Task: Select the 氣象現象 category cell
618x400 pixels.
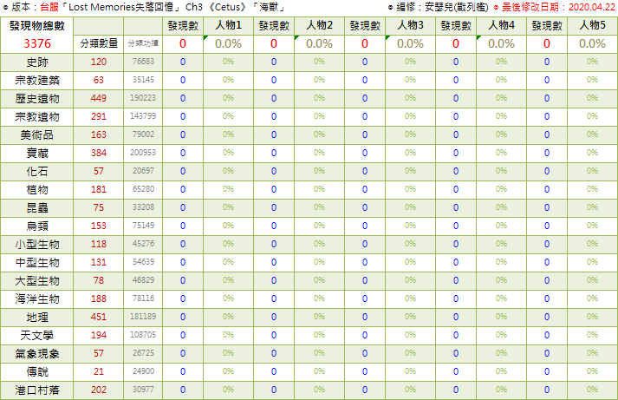Action: (37, 353)
